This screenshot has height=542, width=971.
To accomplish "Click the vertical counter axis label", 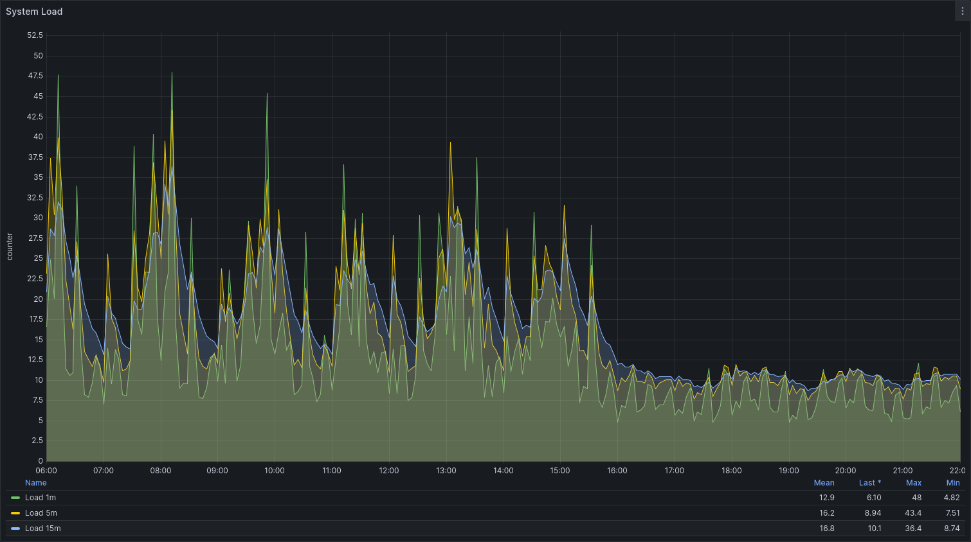I will 10,247.
